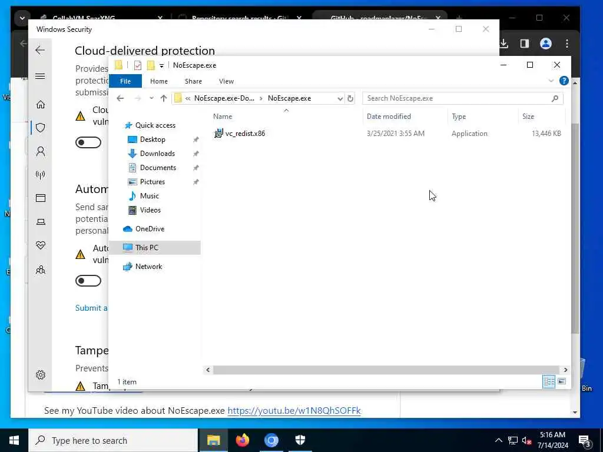This screenshot has width=603, height=452.
Task: Expand hidden breadcrumb path chevrons
Action: click(x=188, y=98)
